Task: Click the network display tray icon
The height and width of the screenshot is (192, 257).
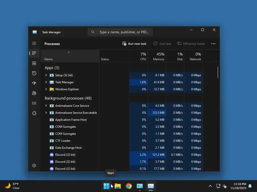Action: pyautogui.click(x=218, y=186)
